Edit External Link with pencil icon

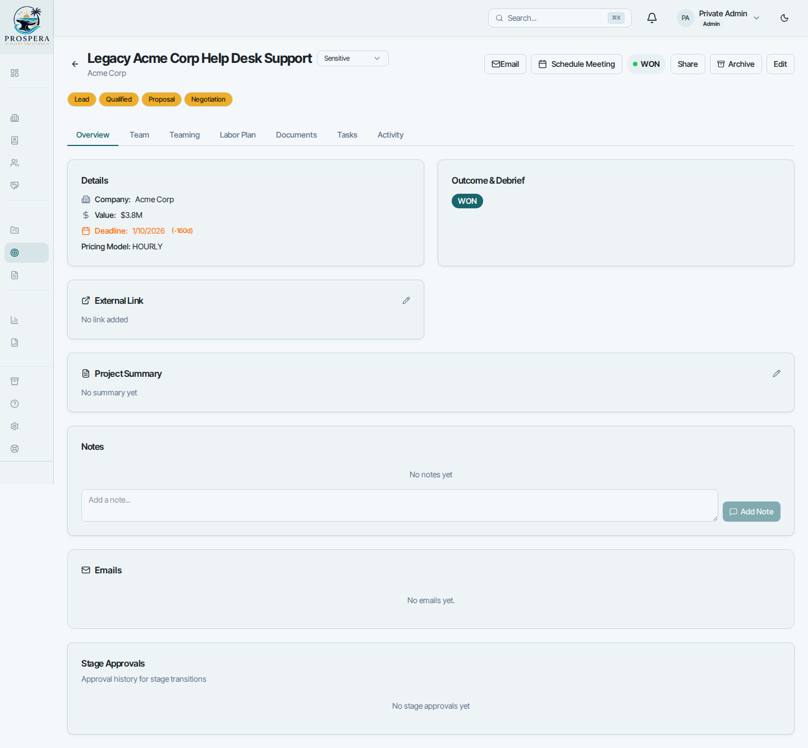pos(406,300)
